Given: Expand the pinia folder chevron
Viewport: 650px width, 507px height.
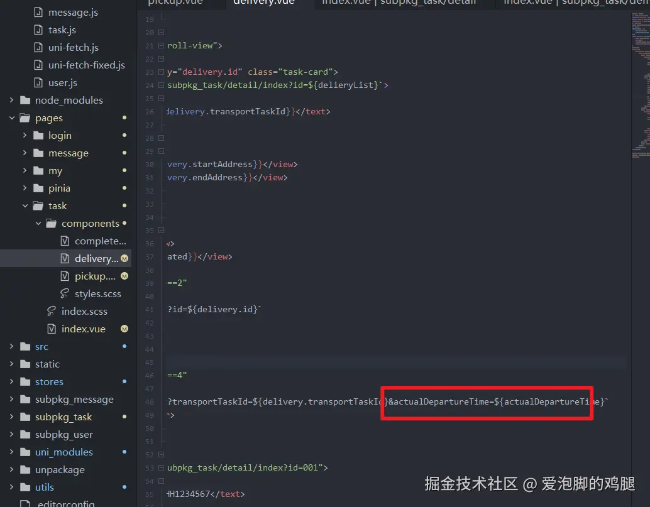Looking at the screenshot, I should [x=25, y=188].
